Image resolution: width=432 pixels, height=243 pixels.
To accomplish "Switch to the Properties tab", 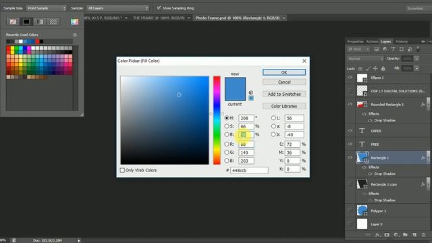I will pos(355,42).
